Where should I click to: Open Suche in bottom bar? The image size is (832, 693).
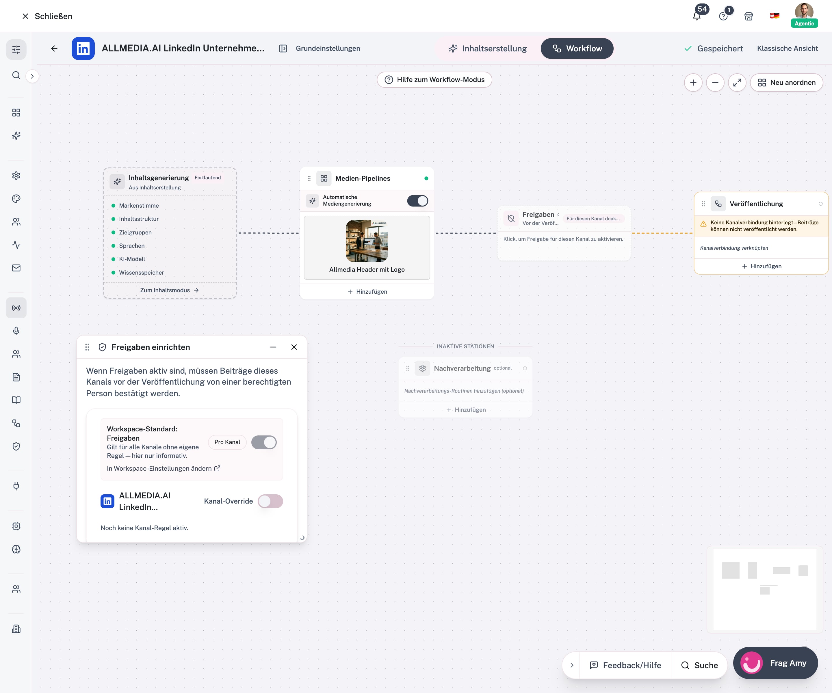(x=699, y=665)
